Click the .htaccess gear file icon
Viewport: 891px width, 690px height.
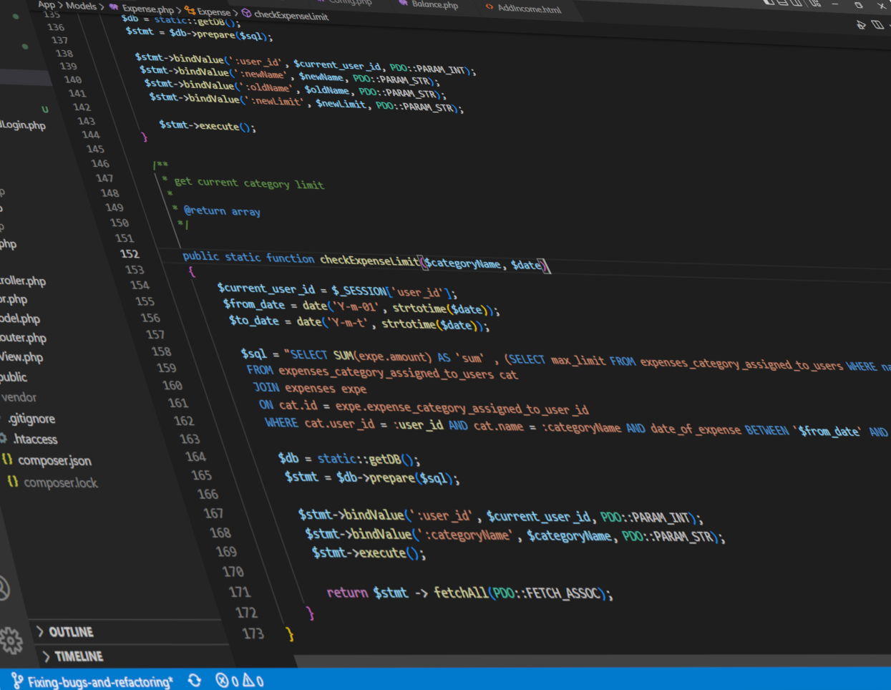click(4, 438)
